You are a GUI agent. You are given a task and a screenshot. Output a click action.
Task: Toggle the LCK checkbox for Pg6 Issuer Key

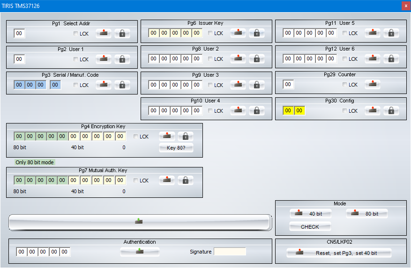210,33
